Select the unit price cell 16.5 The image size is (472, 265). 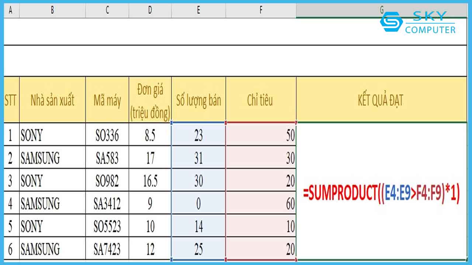tap(150, 180)
